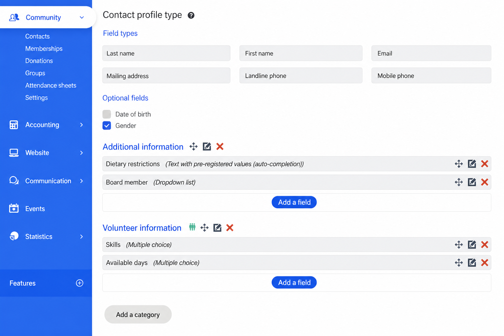The height and width of the screenshot is (336, 504).
Task: Move the Available days field
Action: pyautogui.click(x=459, y=262)
